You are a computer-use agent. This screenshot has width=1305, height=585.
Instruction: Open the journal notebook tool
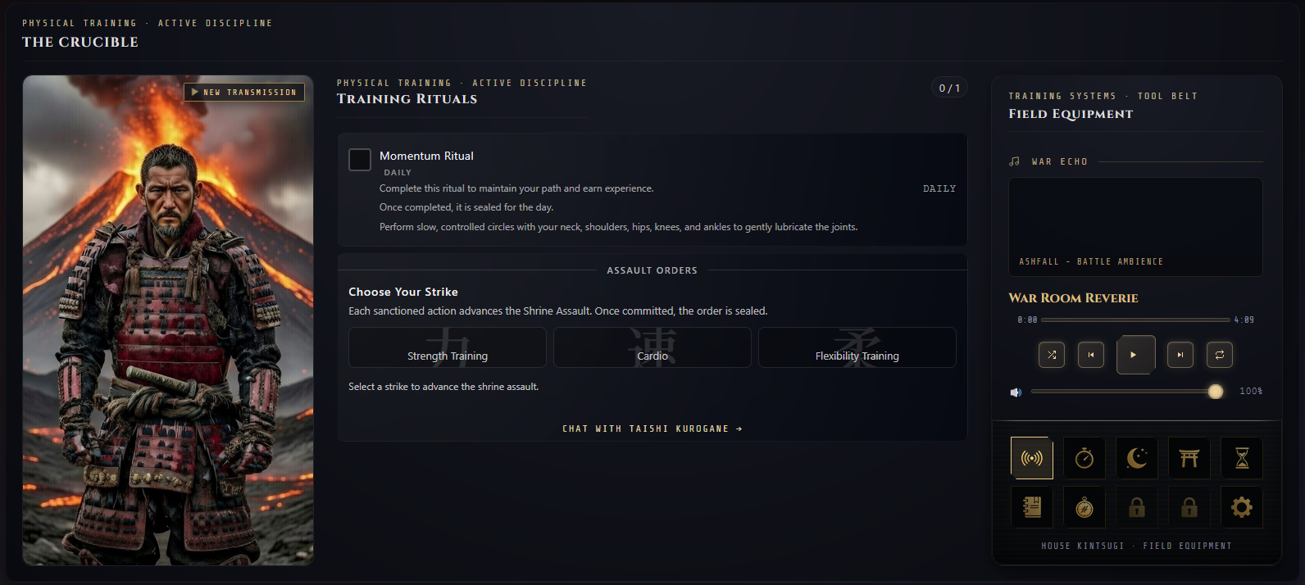click(x=1031, y=508)
